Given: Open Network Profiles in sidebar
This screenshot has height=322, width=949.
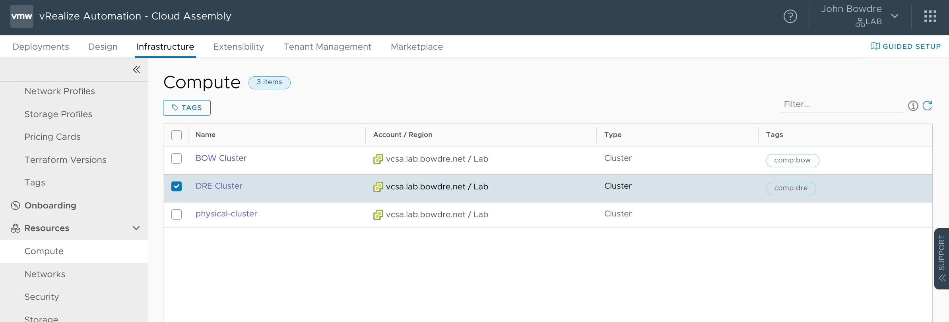Looking at the screenshot, I should [60, 91].
